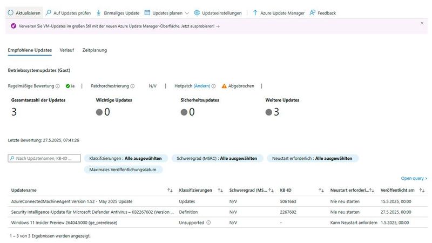This screenshot has width=432, height=243.
Task: Click gray dot beside Wichtige Updates count
Action: (x=99, y=112)
